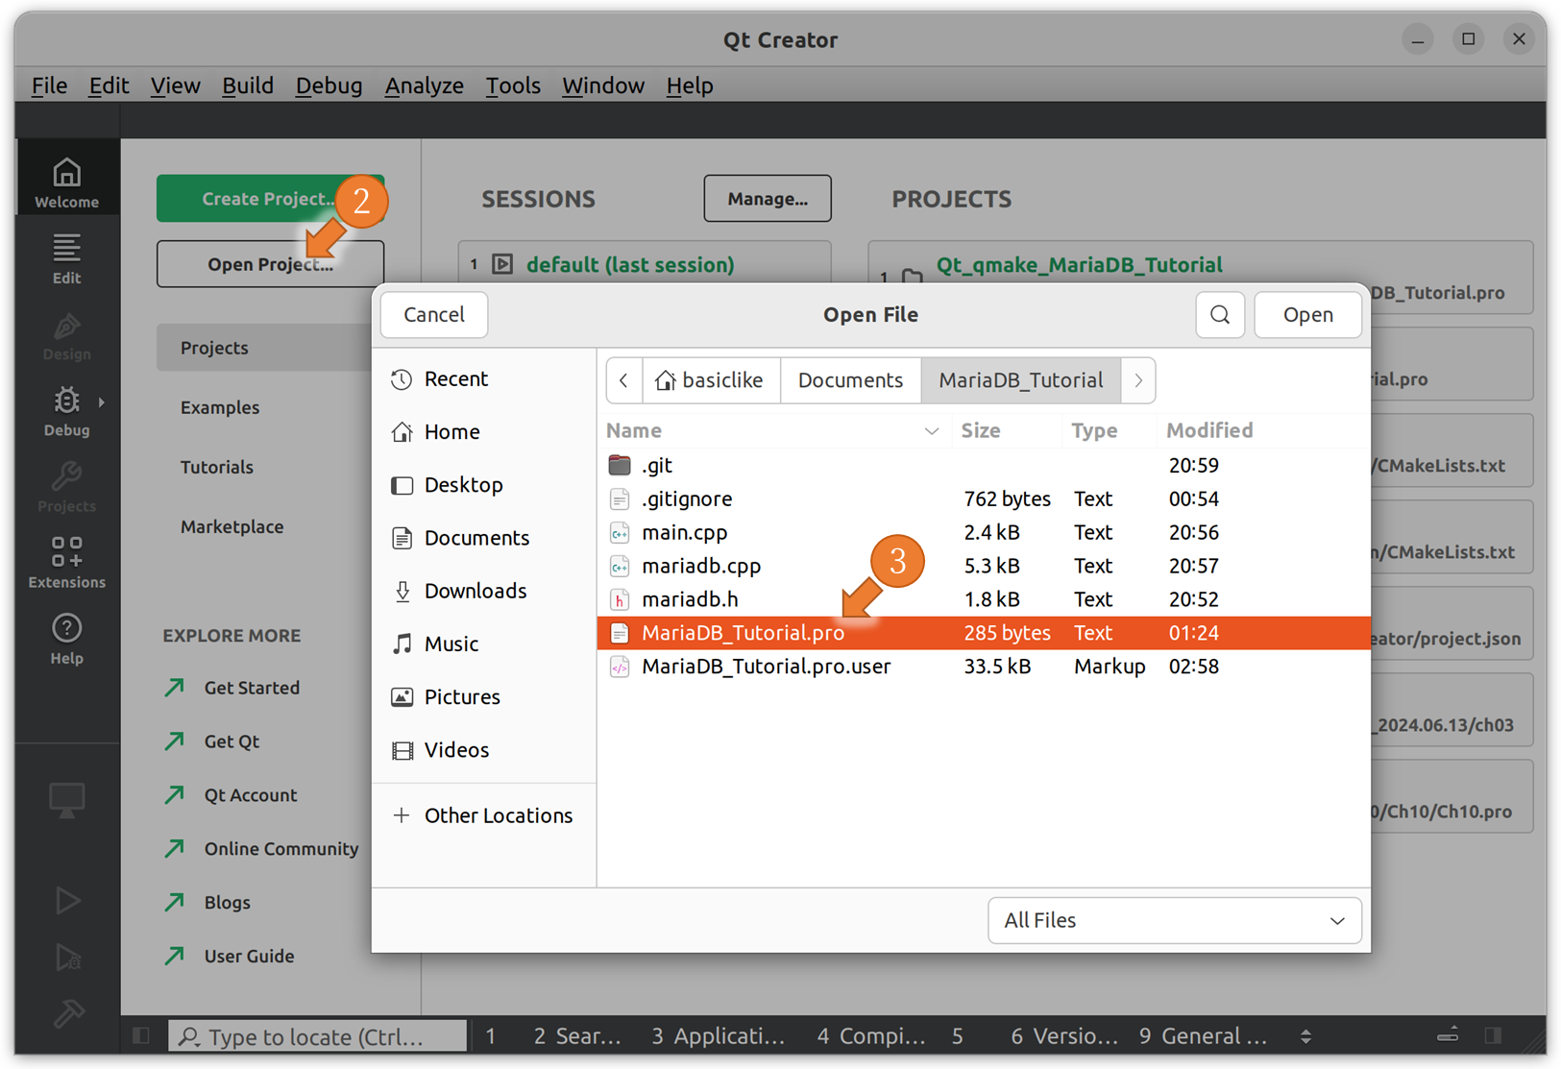The height and width of the screenshot is (1069, 1561).
Task: Open Extensions mode icon
Action: (x=66, y=562)
